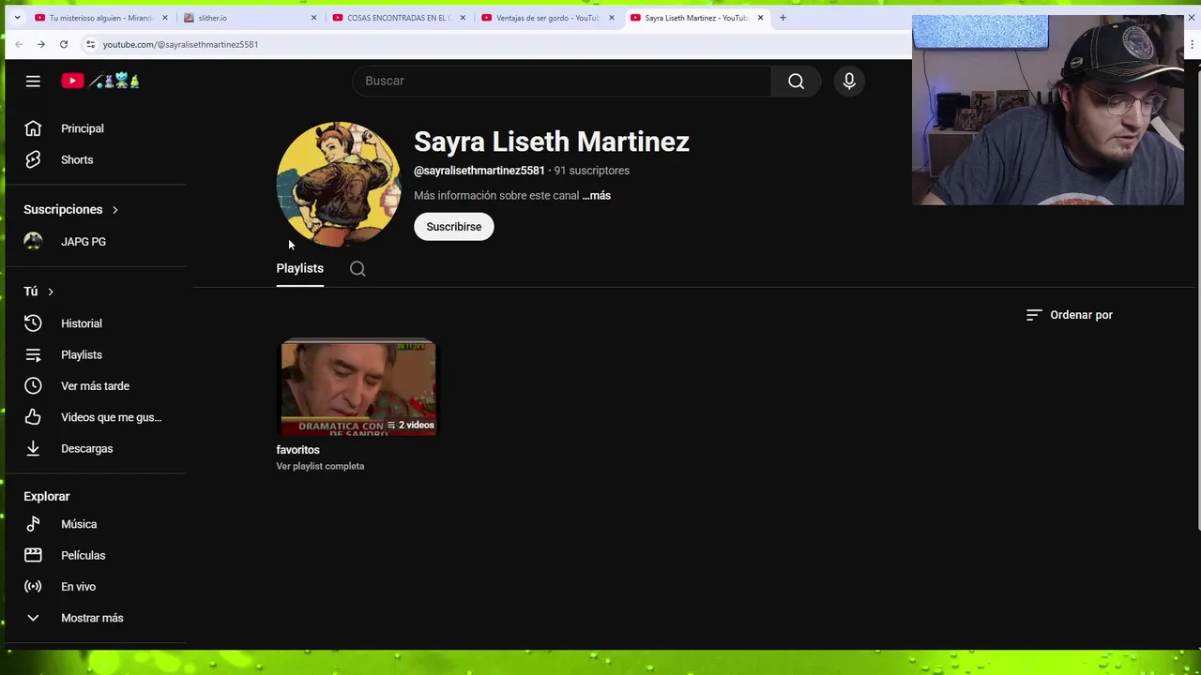Select the channel Playlists tab
Screen dimensions: 1201x675
click(x=299, y=268)
